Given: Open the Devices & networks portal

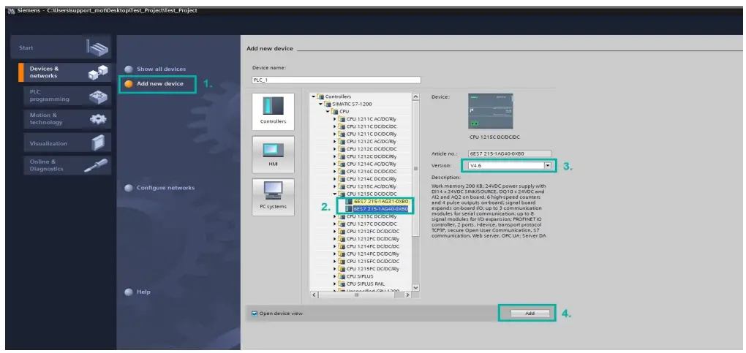Looking at the screenshot, I should [x=65, y=72].
